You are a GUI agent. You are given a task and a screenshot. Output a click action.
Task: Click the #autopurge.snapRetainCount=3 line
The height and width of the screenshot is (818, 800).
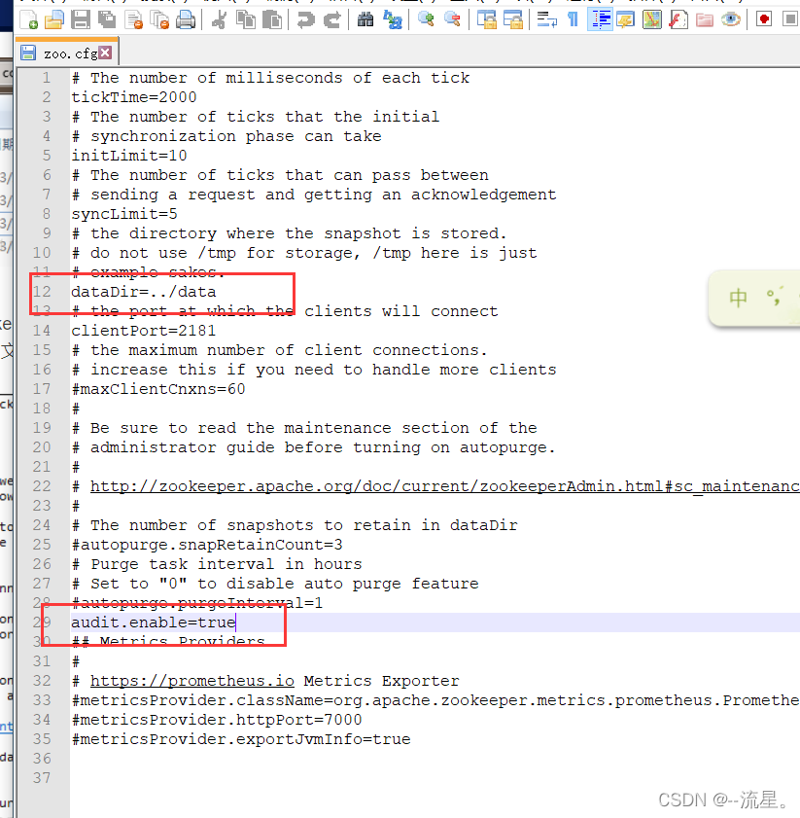(207, 545)
